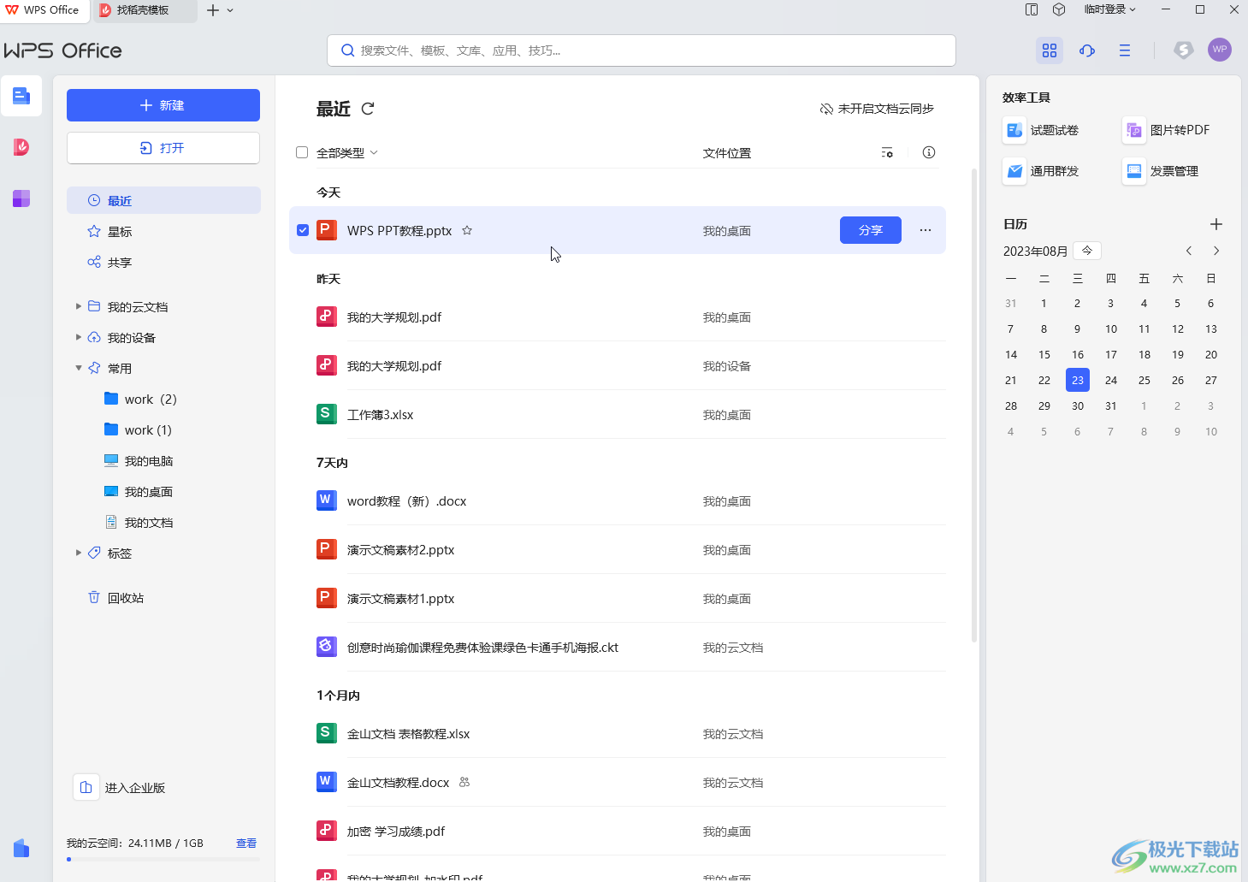Open 加密 学习成绩.pdf file
This screenshot has width=1248, height=882.
click(x=618, y=831)
